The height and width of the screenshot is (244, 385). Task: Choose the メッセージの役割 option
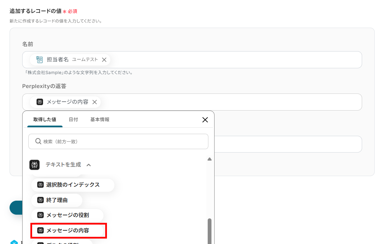click(68, 215)
